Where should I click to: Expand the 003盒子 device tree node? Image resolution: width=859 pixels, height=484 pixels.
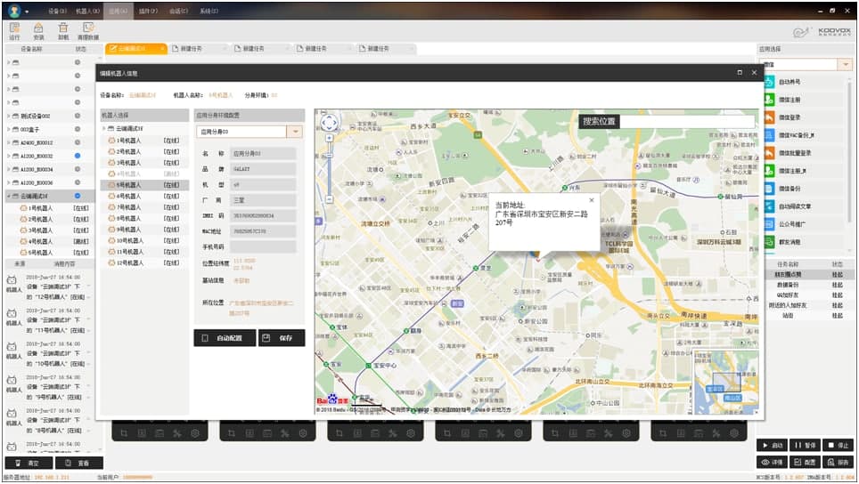point(8,129)
